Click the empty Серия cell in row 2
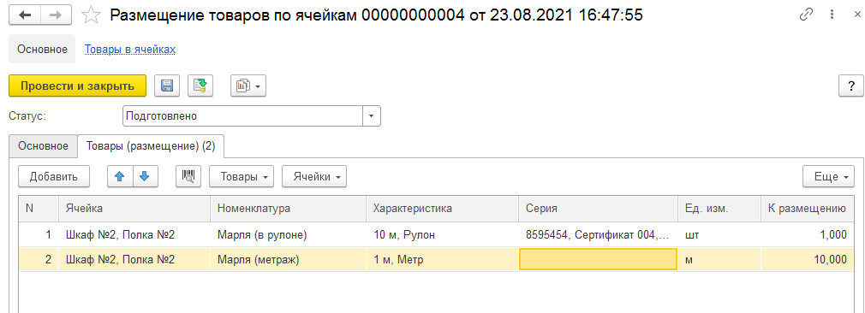865x313 pixels. pyautogui.click(x=598, y=259)
